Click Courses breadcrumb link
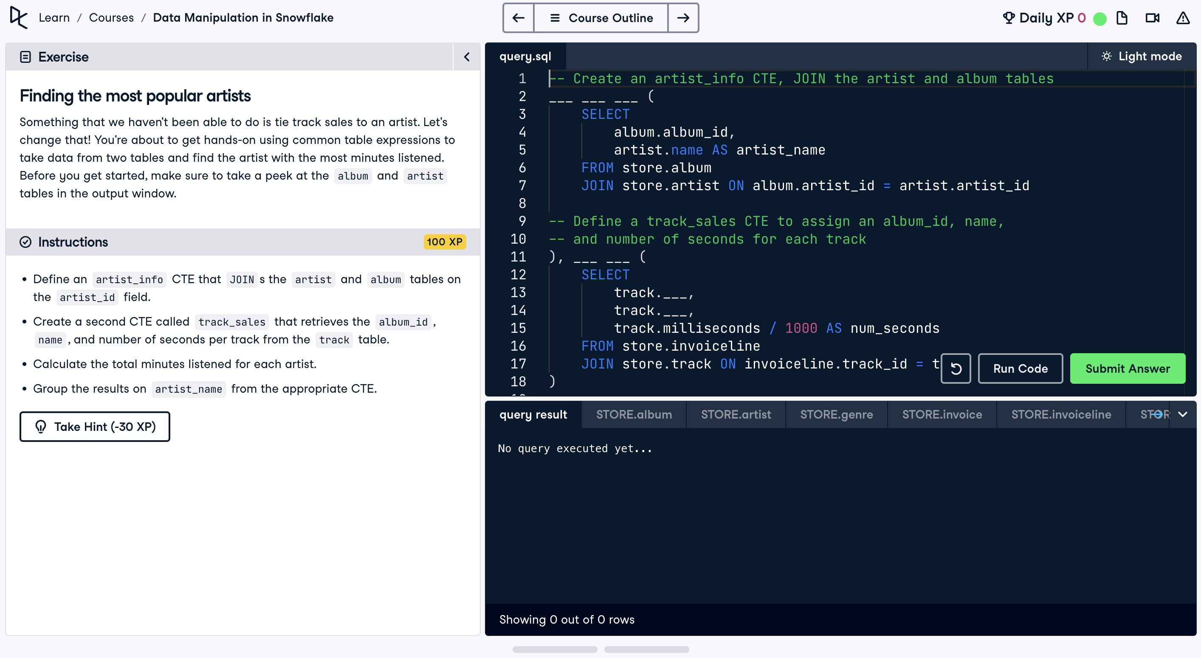Screen dimensions: 1201x658 (x=111, y=18)
